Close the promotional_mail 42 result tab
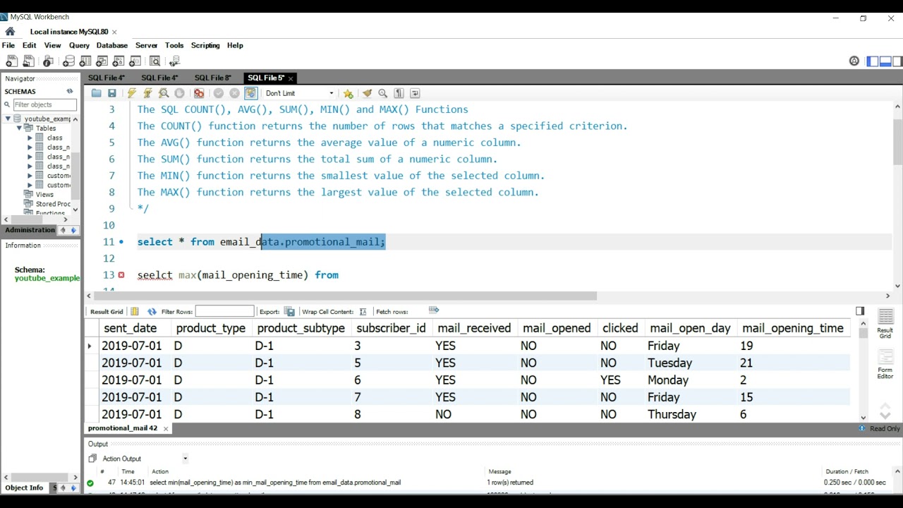The height and width of the screenshot is (508, 903). point(166,428)
